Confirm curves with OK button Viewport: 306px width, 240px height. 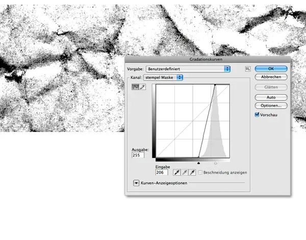[271, 68]
